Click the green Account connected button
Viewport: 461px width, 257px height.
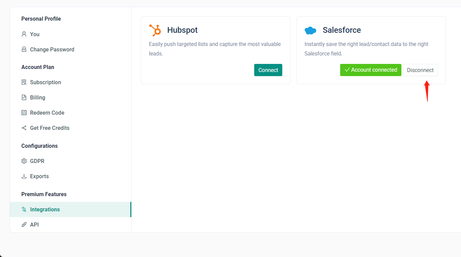[371, 70]
